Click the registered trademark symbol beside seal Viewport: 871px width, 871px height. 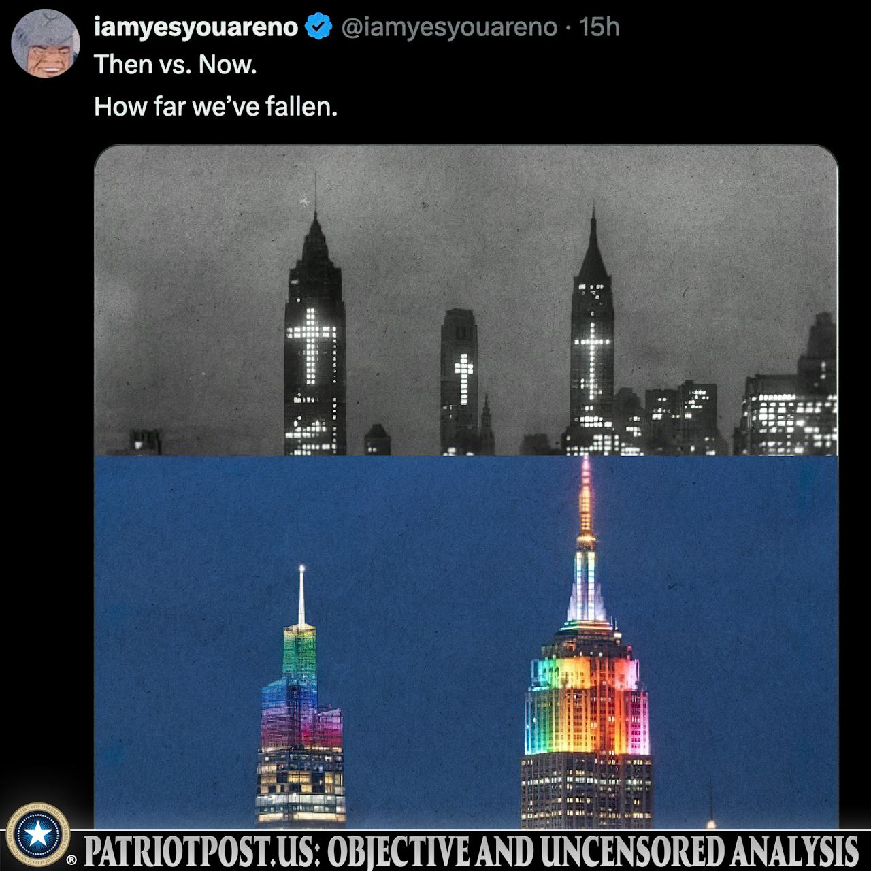point(71,861)
